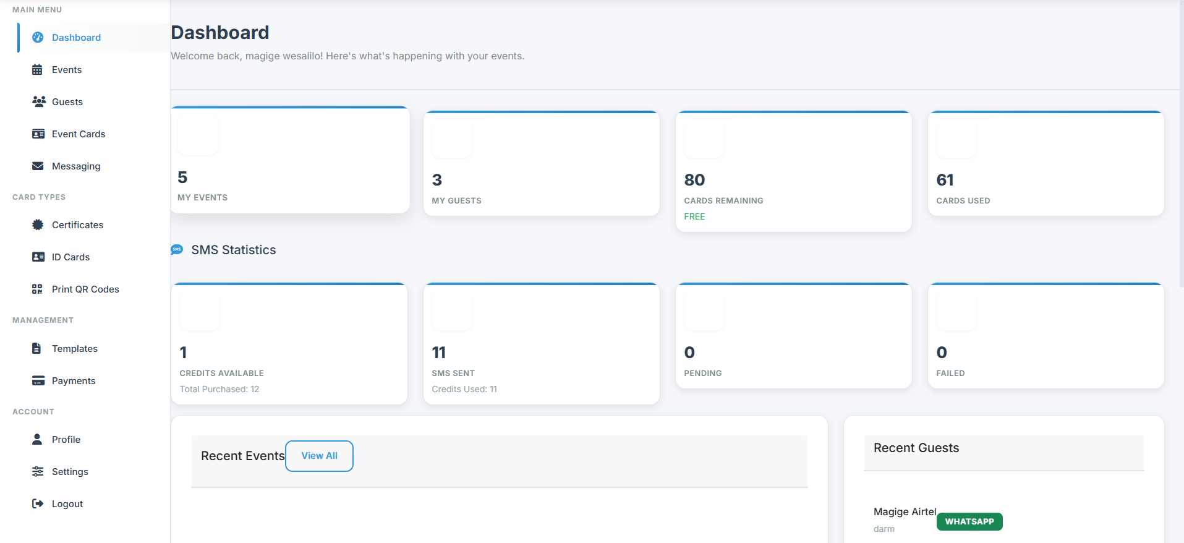Open the Guests menu entry
1184x543 pixels.
(x=93, y=102)
